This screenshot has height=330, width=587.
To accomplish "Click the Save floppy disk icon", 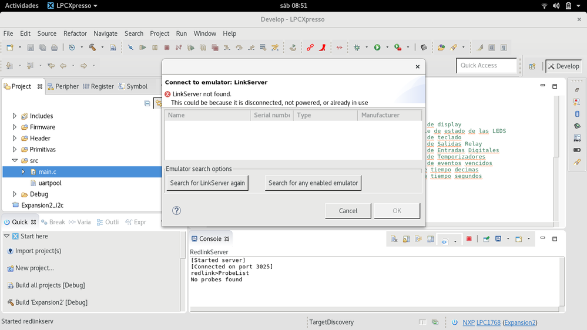I will pyautogui.click(x=31, y=48).
